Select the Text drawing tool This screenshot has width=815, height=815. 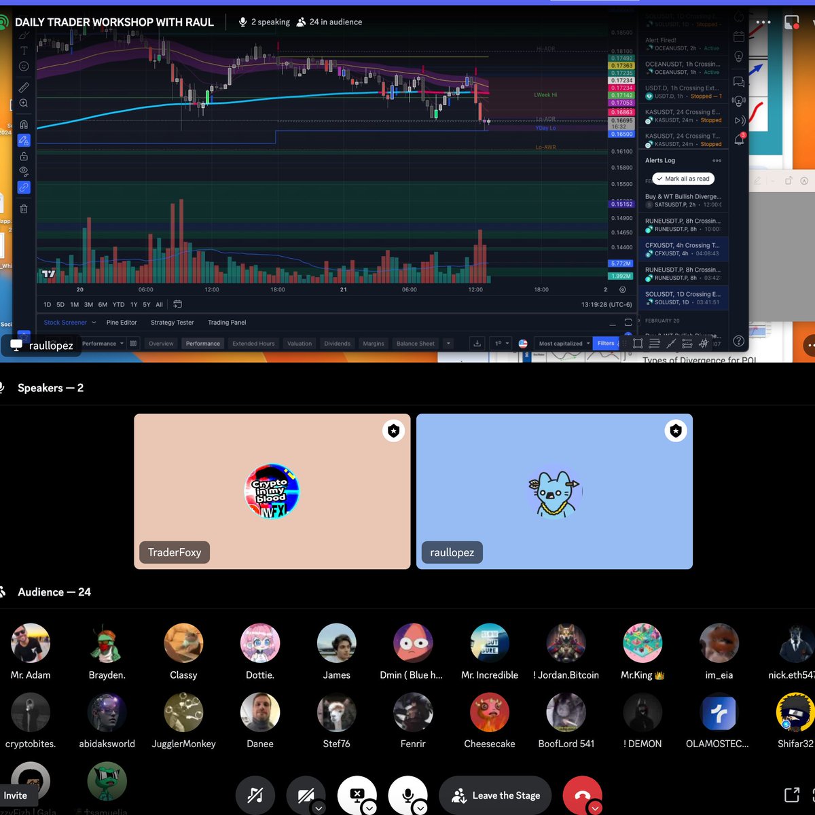coord(24,50)
